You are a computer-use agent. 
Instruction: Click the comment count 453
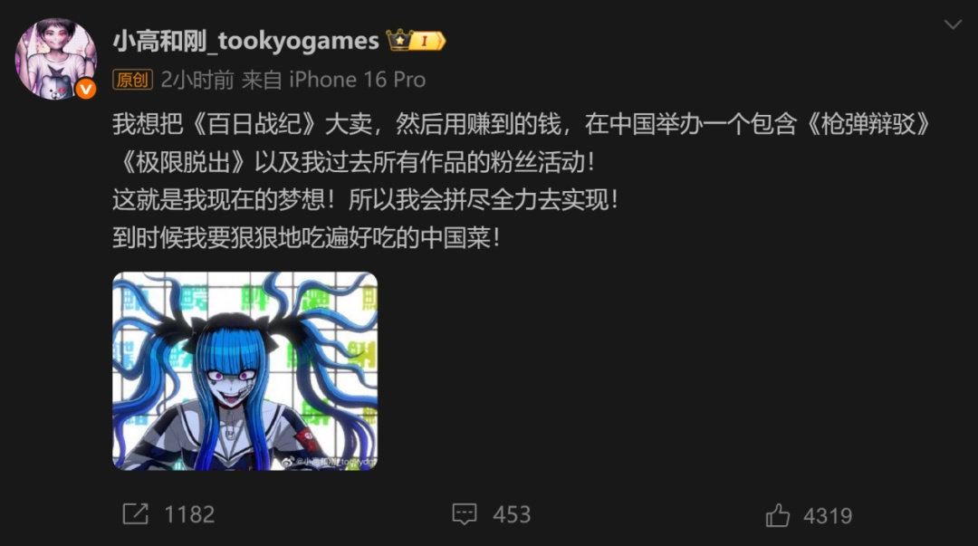coord(512,515)
